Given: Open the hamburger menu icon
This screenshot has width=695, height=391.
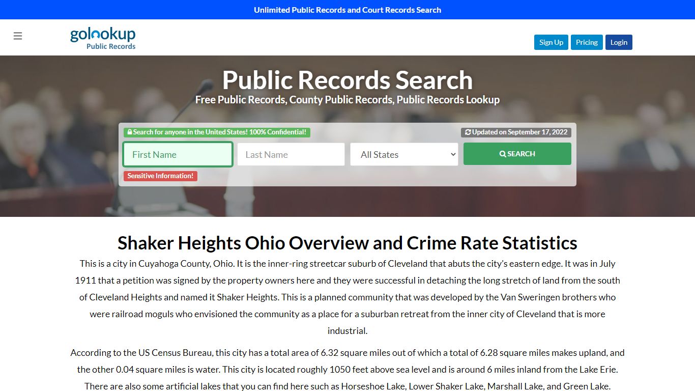Looking at the screenshot, I should (18, 36).
